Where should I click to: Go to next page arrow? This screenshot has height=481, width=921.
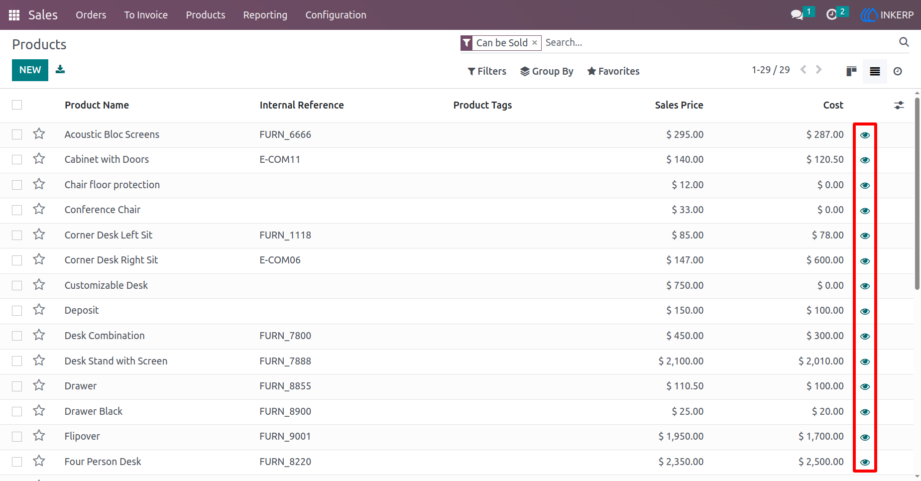818,70
